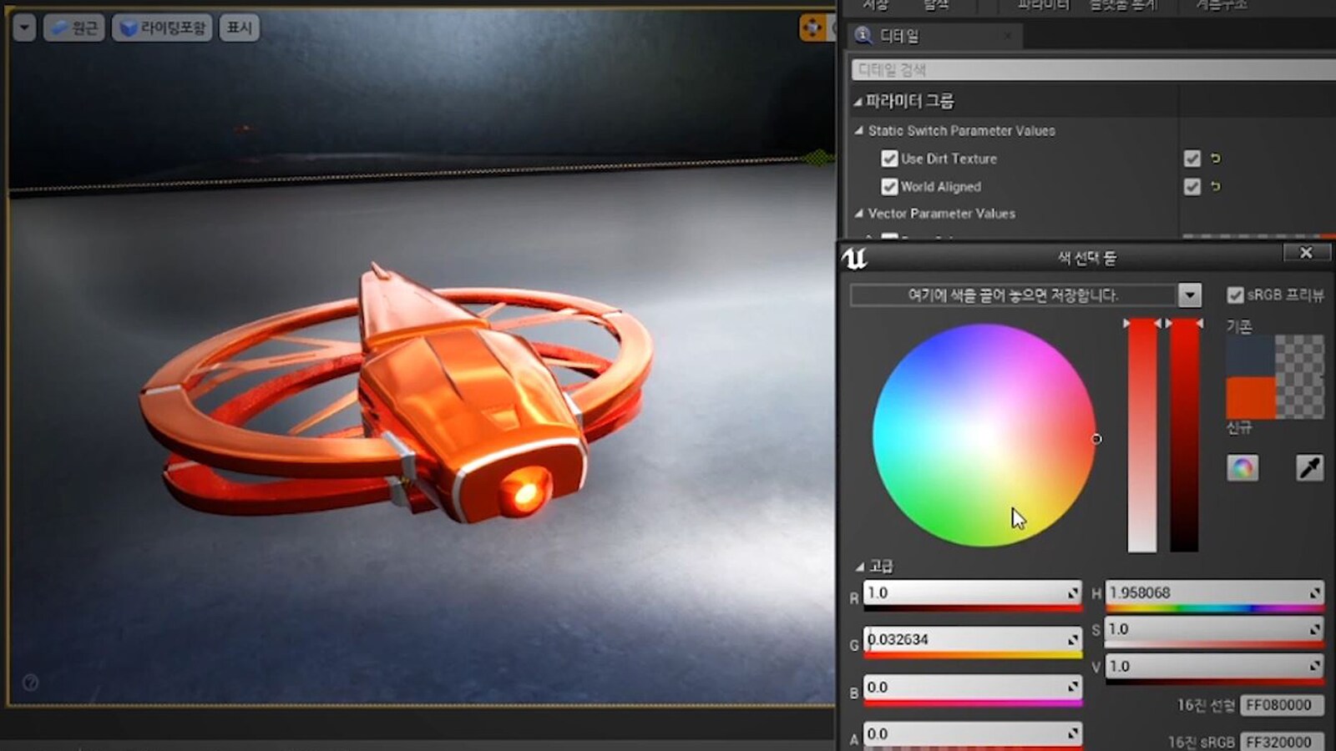Screen dimensions: 1336x751
Task: Click the 라이팅포함 viewport mode button
Action: [161, 27]
